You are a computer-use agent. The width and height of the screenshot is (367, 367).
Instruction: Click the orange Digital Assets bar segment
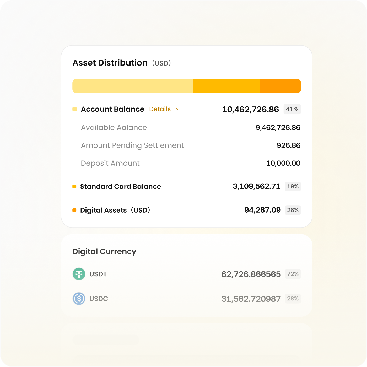pos(280,86)
